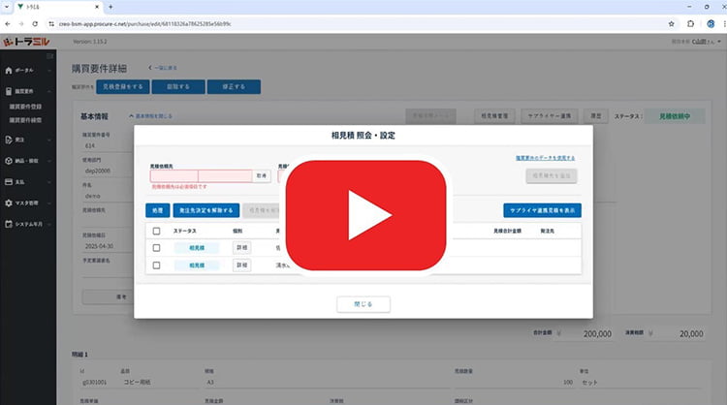Collapse the section via 基本情報を閉じる
The image size is (727, 405).
(x=150, y=116)
